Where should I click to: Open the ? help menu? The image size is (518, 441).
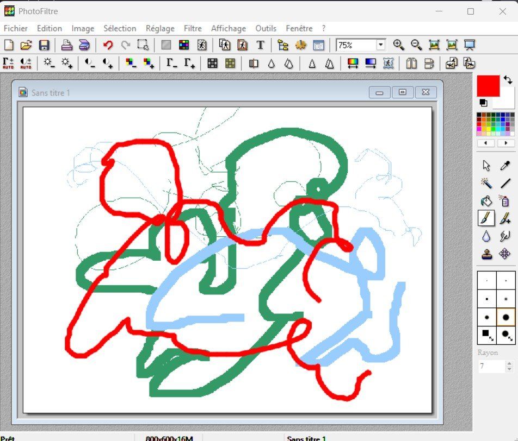(323, 29)
